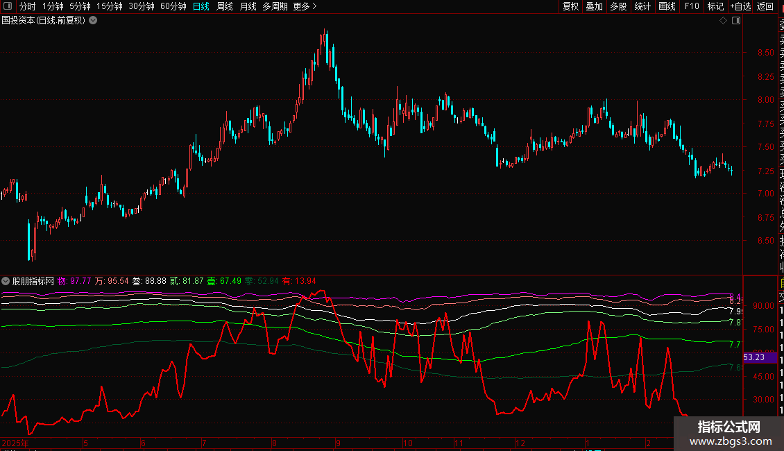784x451 pixels.
Task: Select the 30分钟 period
Action: pos(142,6)
